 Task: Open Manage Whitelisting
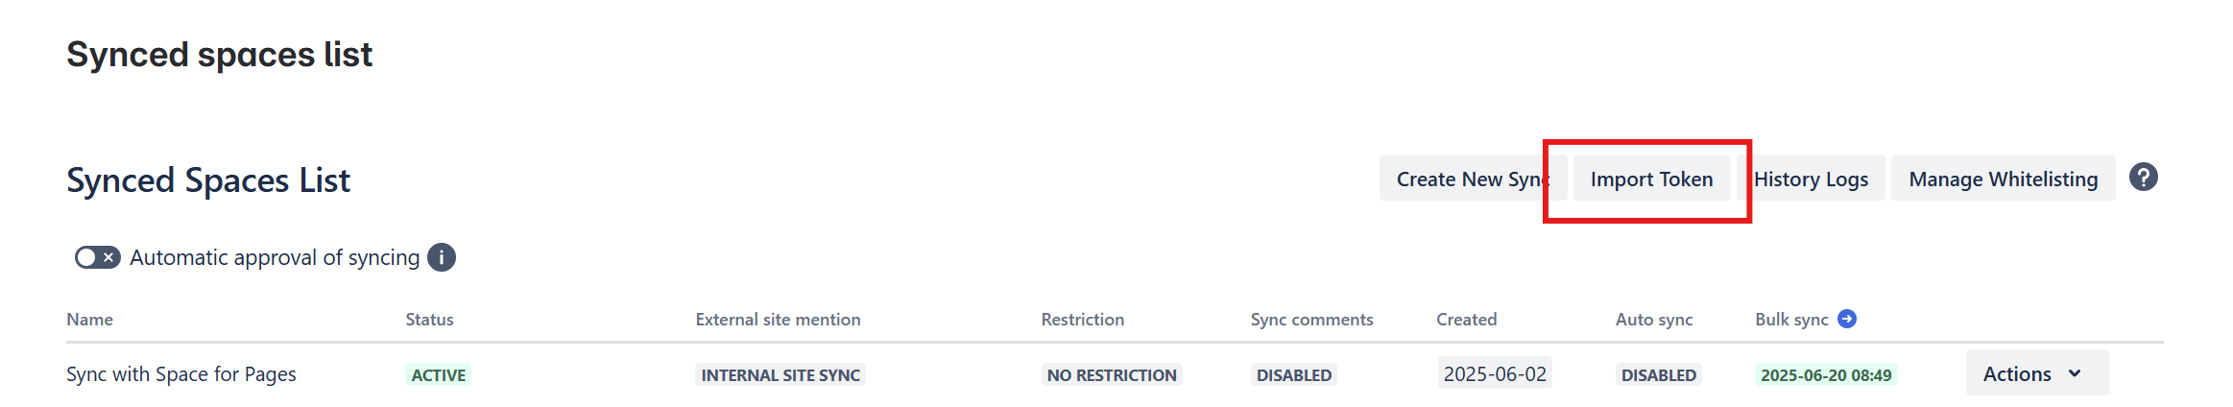click(x=2003, y=179)
